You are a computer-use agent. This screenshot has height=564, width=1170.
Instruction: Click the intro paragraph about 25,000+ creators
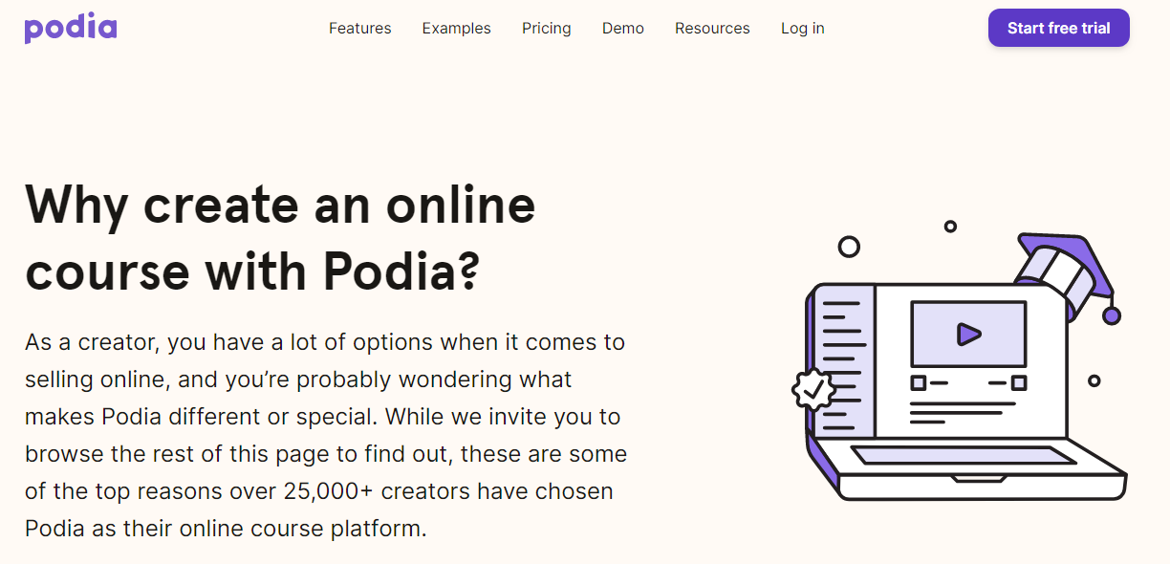(325, 435)
